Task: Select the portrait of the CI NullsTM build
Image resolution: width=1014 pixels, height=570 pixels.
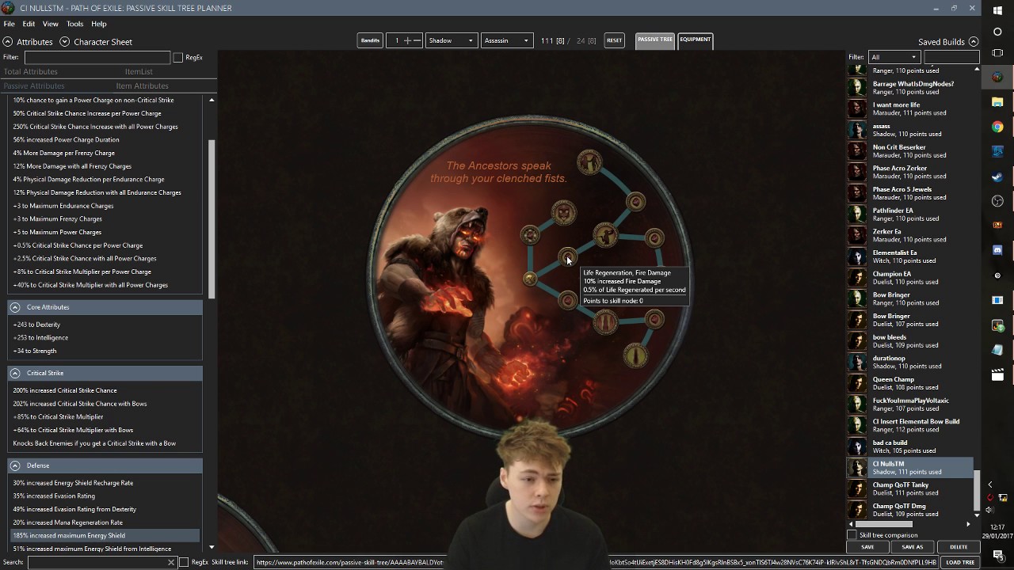Action: pyautogui.click(x=857, y=468)
